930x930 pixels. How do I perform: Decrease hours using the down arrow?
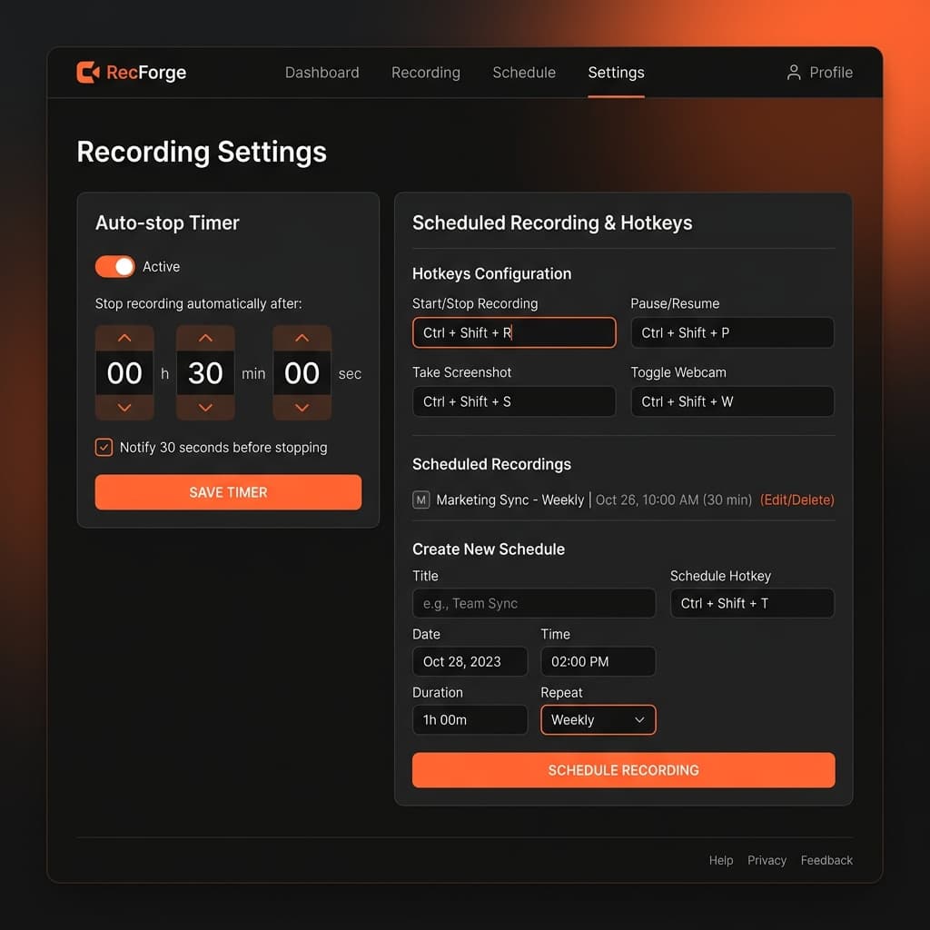coord(124,409)
